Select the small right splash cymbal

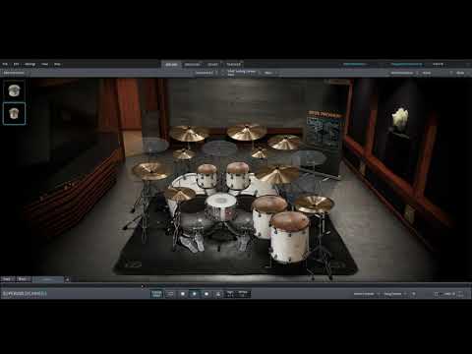(x=260, y=152)
